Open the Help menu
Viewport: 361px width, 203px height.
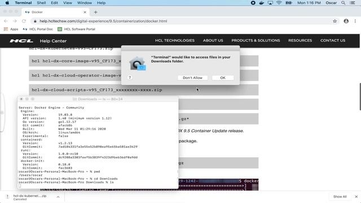point(101,3)
